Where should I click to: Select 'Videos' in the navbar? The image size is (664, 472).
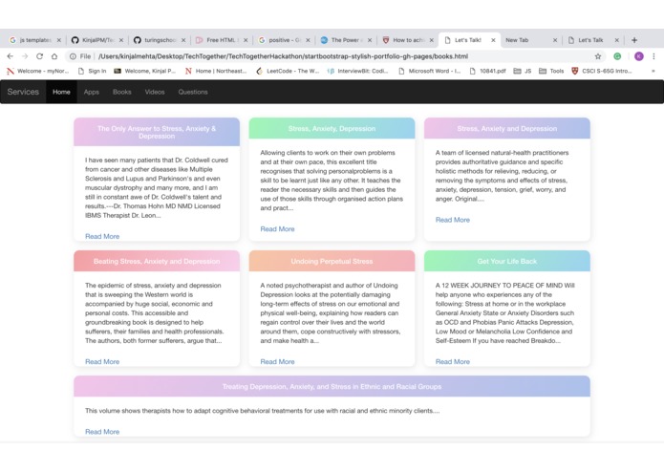coord(155,92)
